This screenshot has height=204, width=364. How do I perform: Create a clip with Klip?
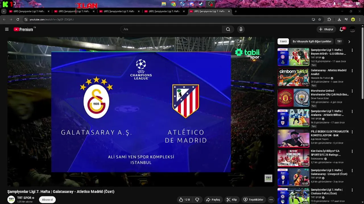pyautogui.click(x=231, y=200)
